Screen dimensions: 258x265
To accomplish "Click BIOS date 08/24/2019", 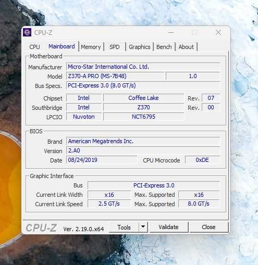I will (x=102, y=160).
